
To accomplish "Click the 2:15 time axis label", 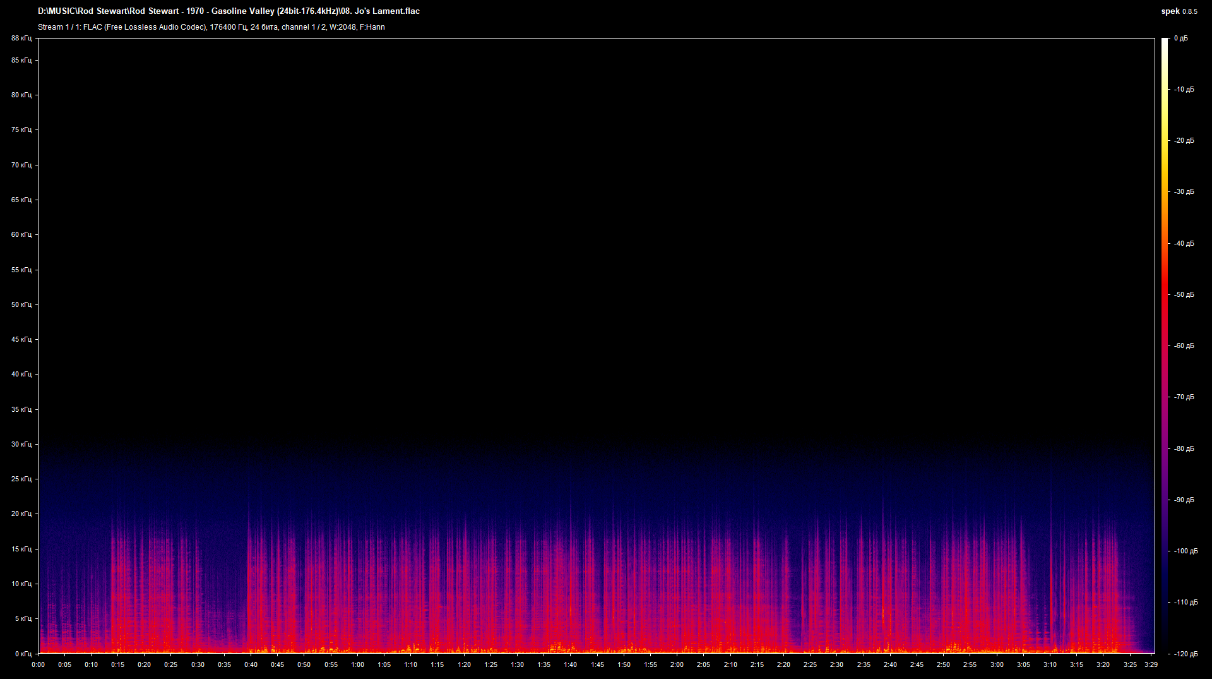I will pyautogui.click(x=757, y=664).
